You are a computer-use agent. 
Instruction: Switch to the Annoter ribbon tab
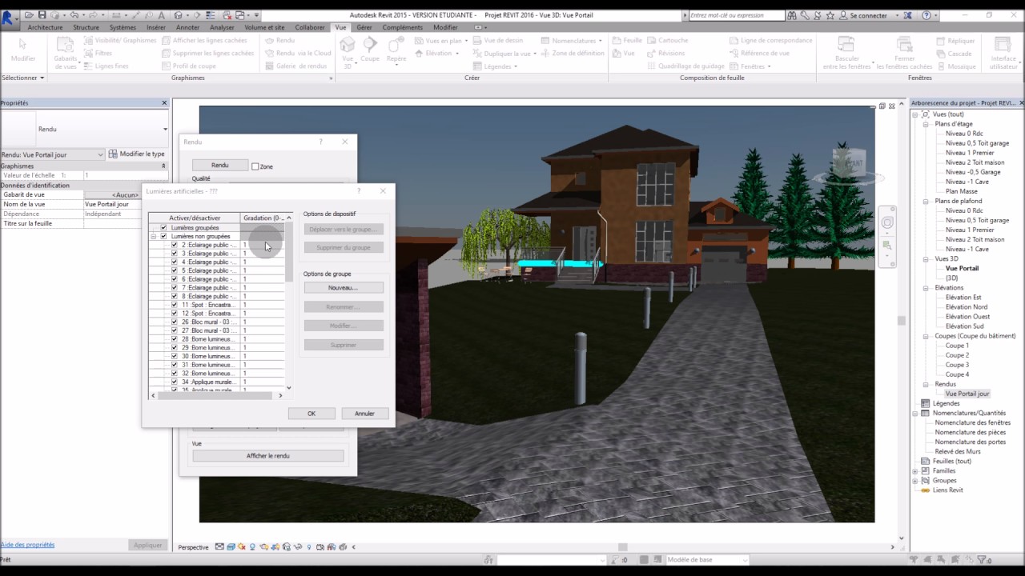click(x=187, y=27)
